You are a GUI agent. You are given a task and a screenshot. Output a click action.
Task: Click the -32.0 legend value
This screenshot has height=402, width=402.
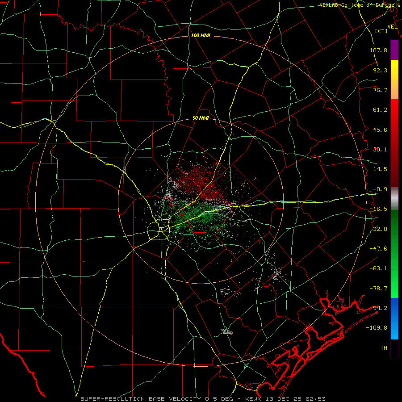click(378, 229)
